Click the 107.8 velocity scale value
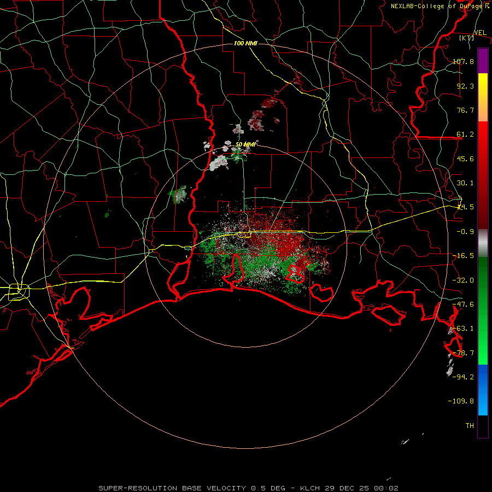 coord(463,61)
